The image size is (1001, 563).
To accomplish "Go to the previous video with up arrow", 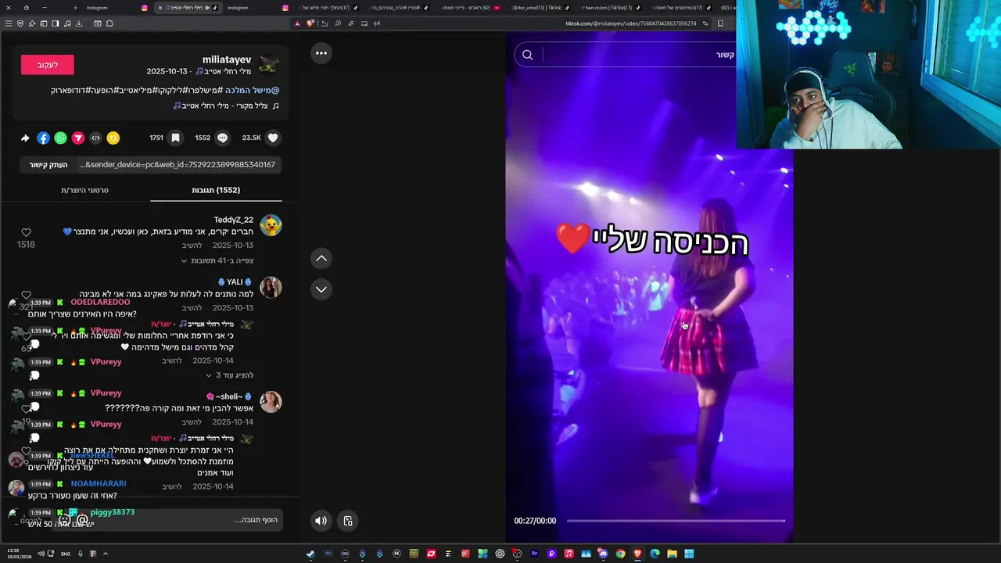I will (321, 258).
